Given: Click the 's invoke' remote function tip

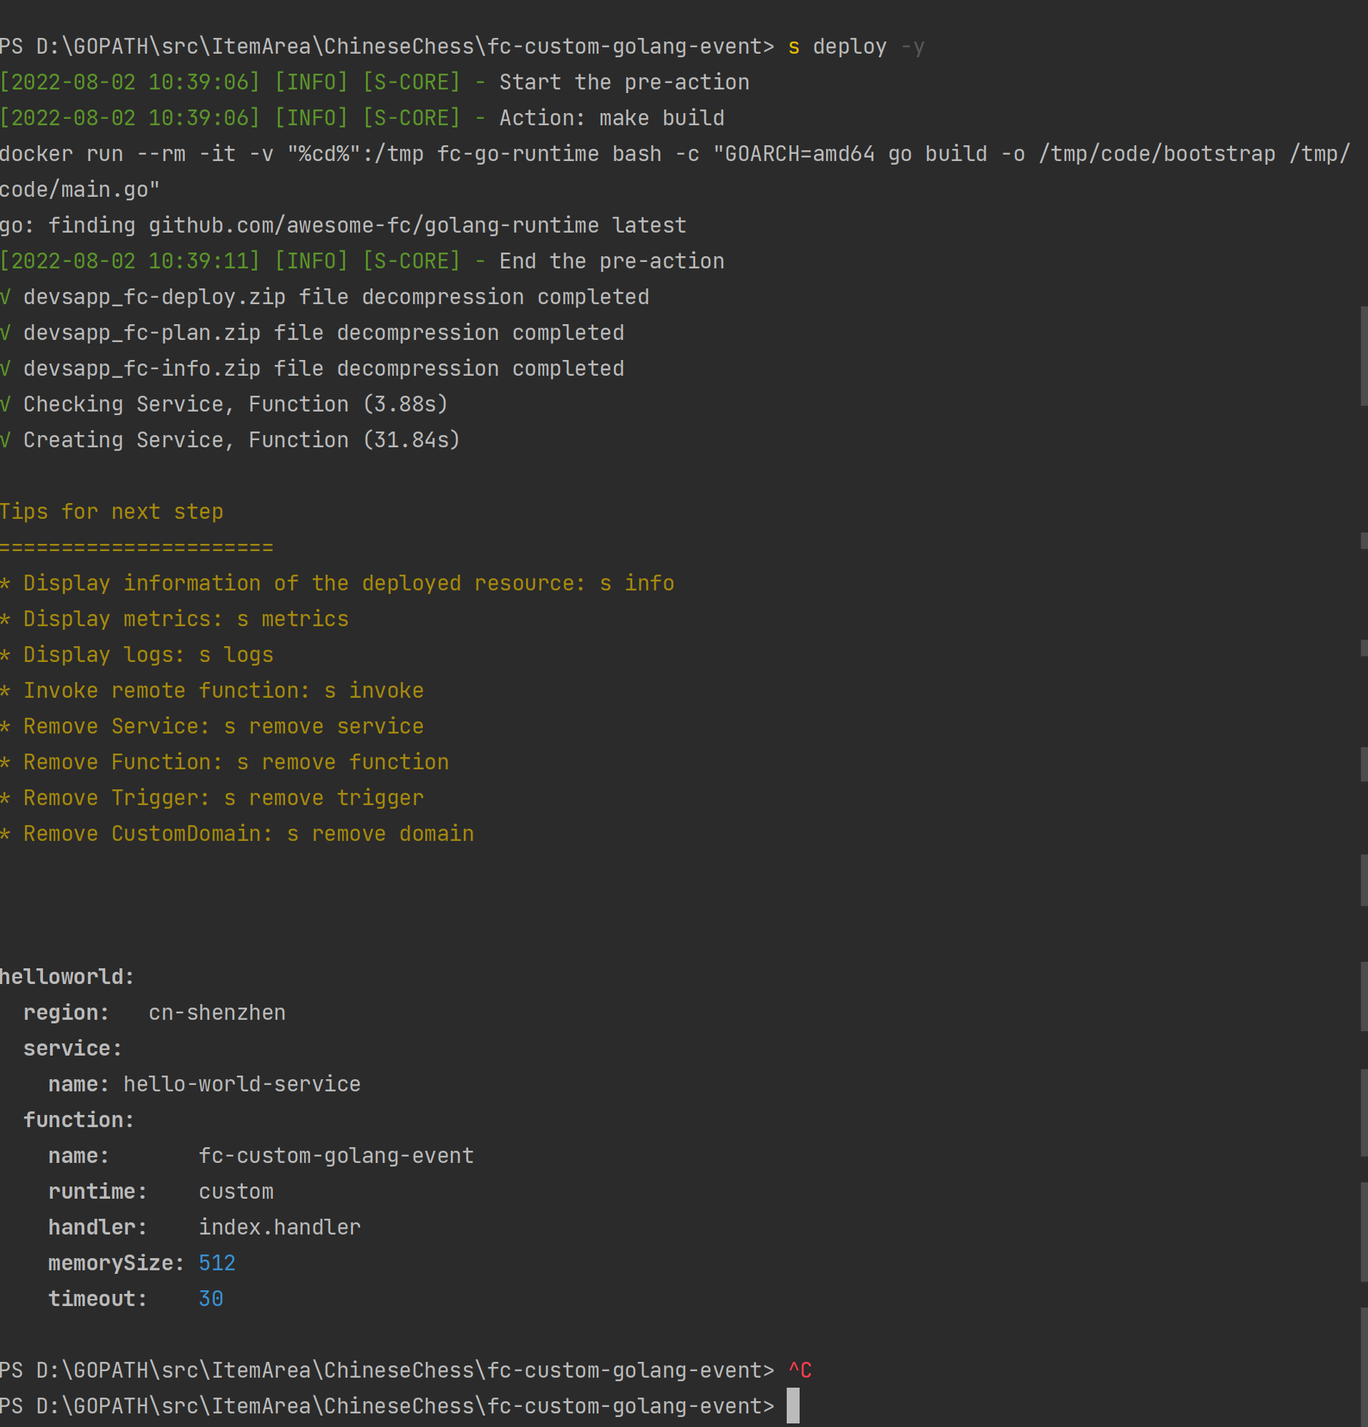Looking at the screenshot, I should point(212,690).
